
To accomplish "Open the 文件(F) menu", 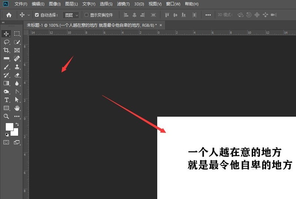I will point(21,4).
